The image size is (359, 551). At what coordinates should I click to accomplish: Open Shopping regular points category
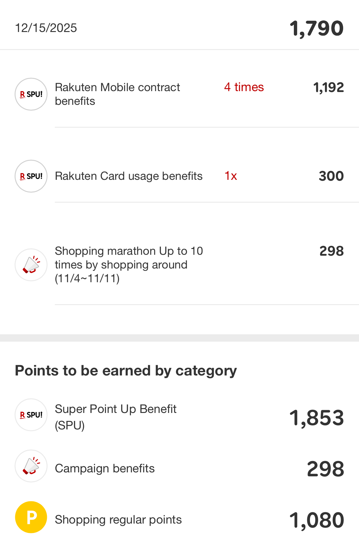(118, 520)
